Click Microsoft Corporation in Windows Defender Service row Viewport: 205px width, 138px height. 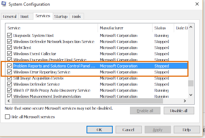click(118, 84)
